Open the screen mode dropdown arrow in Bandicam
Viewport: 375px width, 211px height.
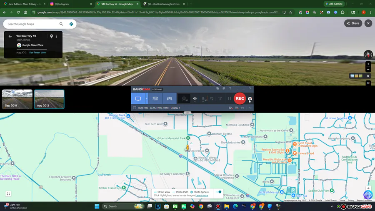147,98
